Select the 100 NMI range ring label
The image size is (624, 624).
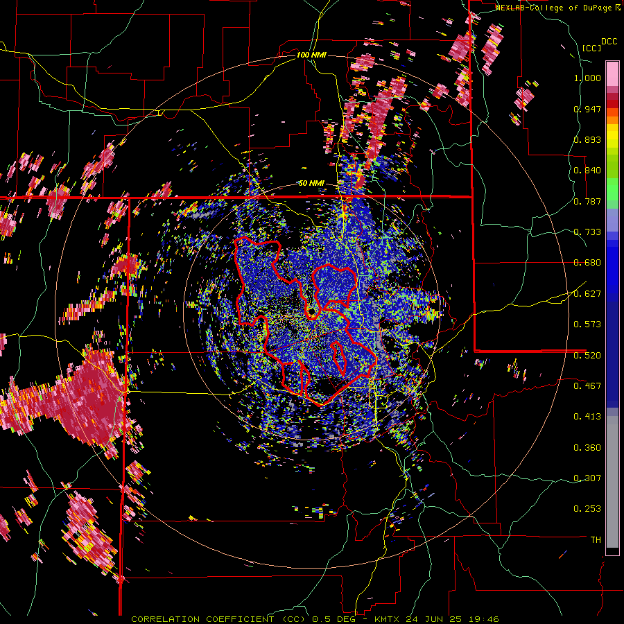pyautogui.click(x=311, y=55)
